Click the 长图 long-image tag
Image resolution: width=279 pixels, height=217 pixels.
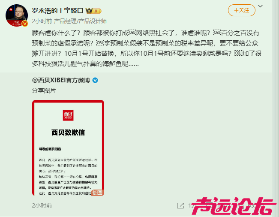pyautogui.click(x=97, y=193)
